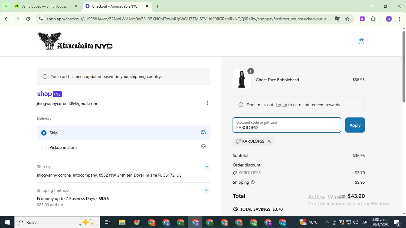Image resolution: width=406 pixels, height=228 pixels.
Task: Open the Chrome three-dot menu
Action: point(400,19)
